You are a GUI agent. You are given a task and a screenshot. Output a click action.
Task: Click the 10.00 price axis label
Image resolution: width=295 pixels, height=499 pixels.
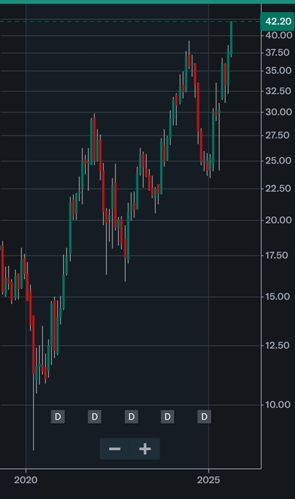click(x=279, y=405)
